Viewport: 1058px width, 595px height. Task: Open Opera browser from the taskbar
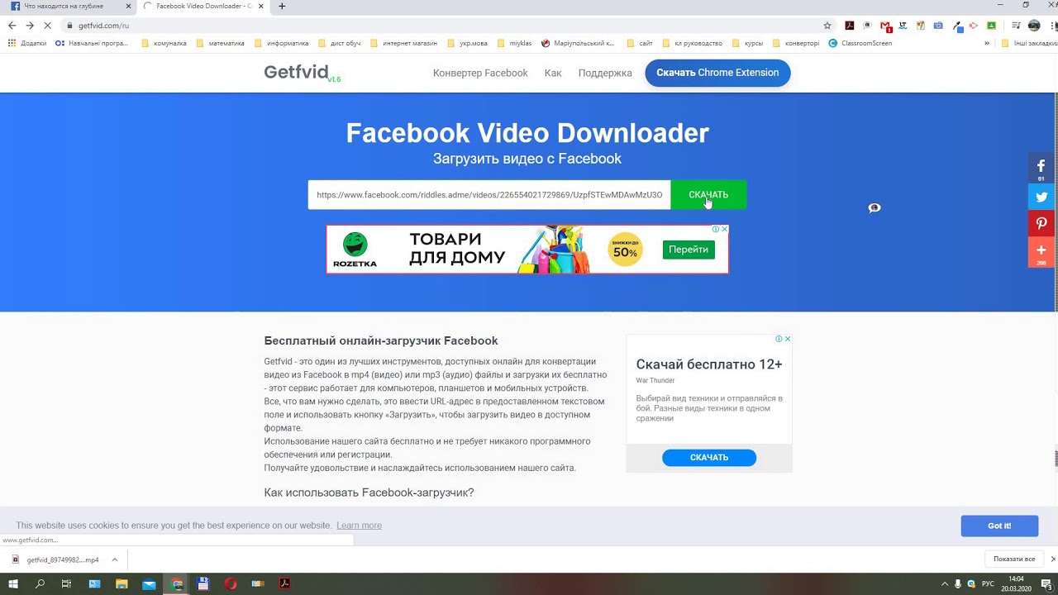(x=231, y=583)
